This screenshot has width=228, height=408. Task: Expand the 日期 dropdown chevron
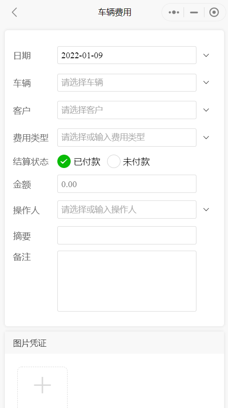(x=206, y=55)
